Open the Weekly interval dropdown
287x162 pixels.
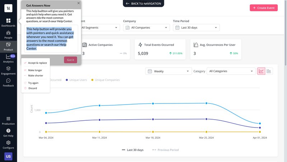point(169,71)
